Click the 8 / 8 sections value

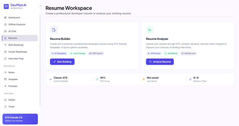point(196,78)
